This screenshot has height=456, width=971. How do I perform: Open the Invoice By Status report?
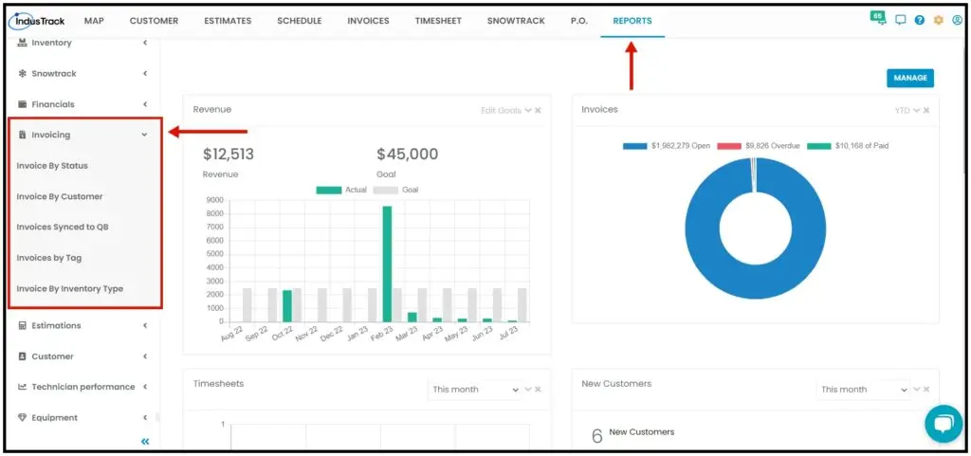pos(53,166)
